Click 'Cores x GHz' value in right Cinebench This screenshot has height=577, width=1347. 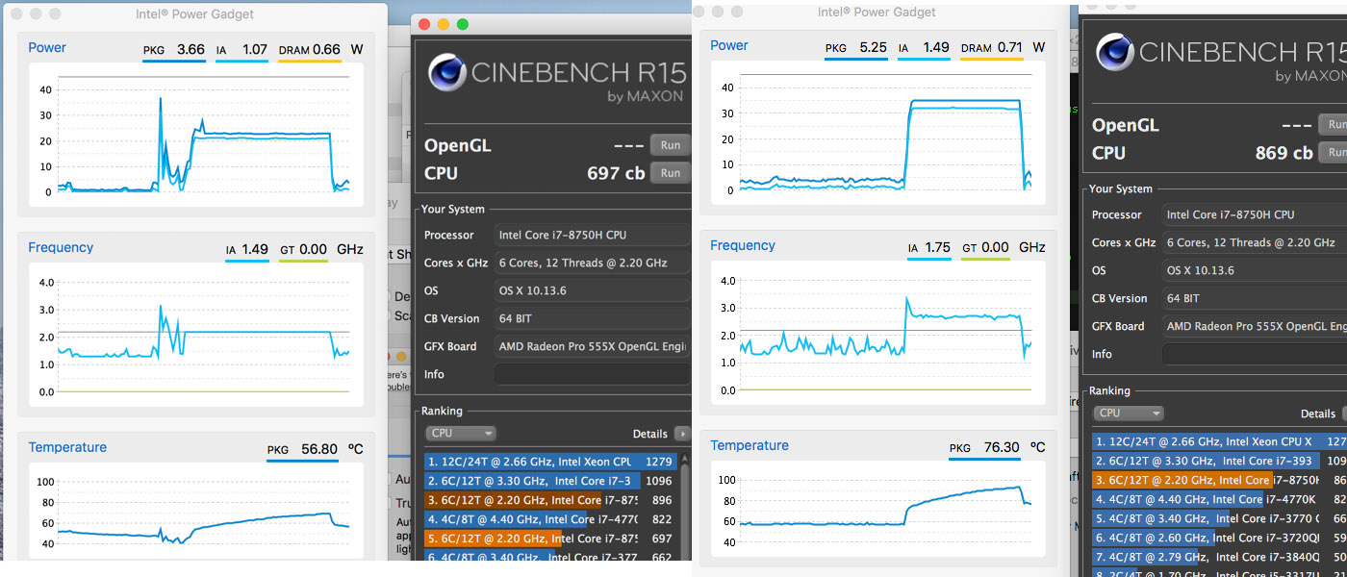[1255, 242]
